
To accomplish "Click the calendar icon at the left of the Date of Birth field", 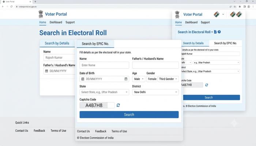I will click(x=83, y=79).
